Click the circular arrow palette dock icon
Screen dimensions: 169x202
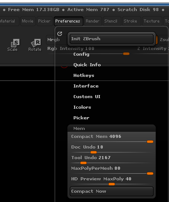(x=60, y=34)
